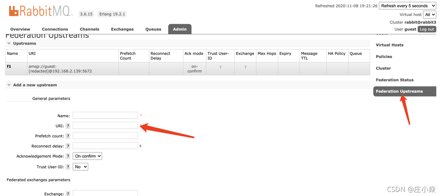Click the f1 row Exchange question mark

245,68
